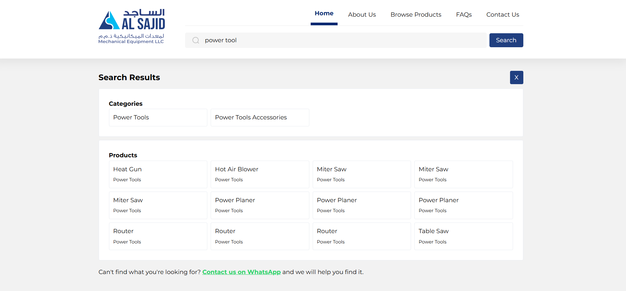Open the last Power Planer product card

[x=463, y=205]
